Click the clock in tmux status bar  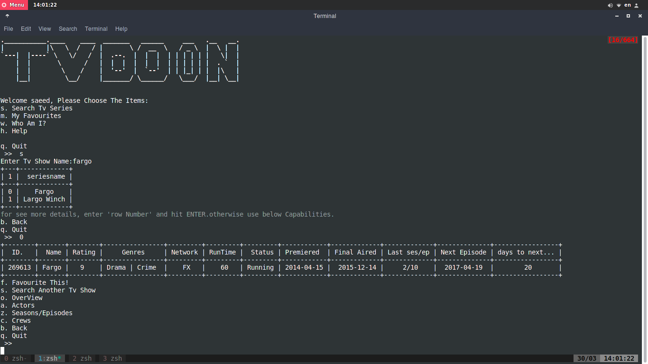click(x=620, y=359)
